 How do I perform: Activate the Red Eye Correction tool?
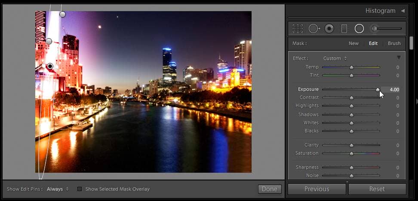pos(329,29)
